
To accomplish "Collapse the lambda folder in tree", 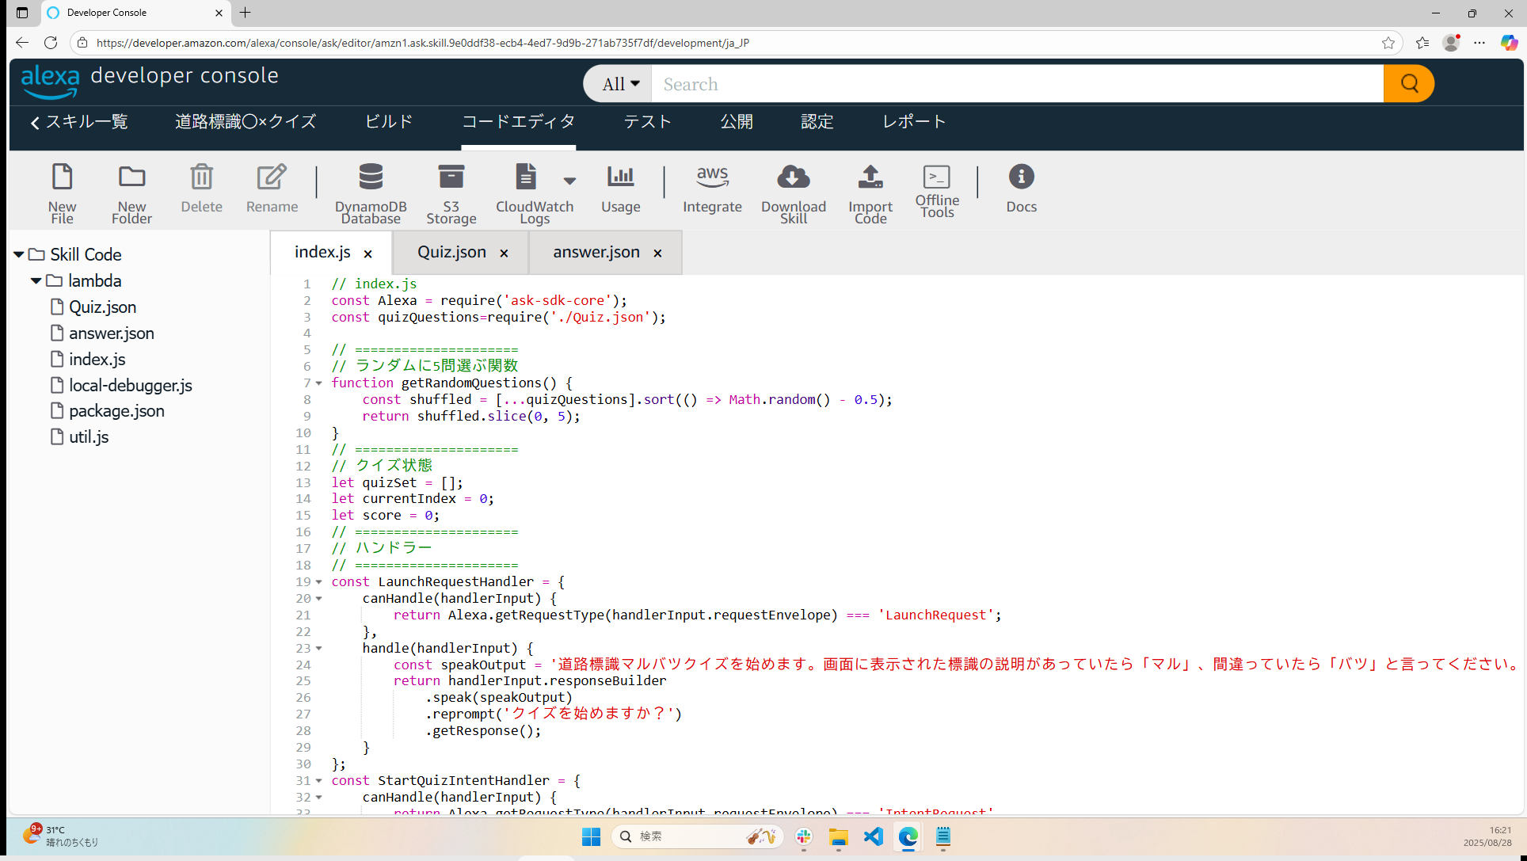I will [x=36, y=281].
